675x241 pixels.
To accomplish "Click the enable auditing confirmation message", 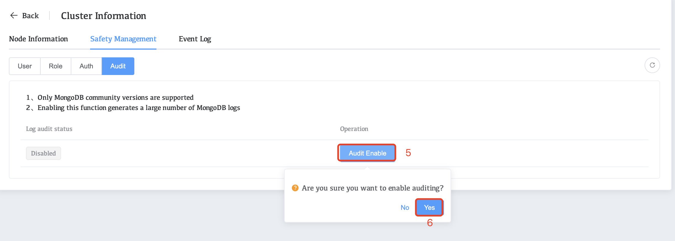I will click(x=372, y=188).
